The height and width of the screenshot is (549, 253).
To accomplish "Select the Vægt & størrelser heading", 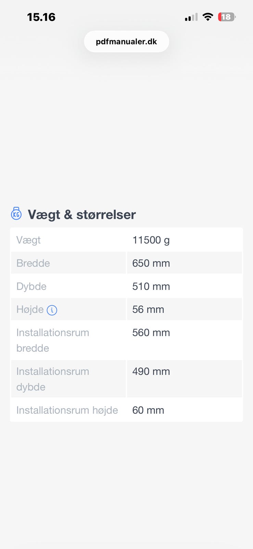I will coord(82,214).
